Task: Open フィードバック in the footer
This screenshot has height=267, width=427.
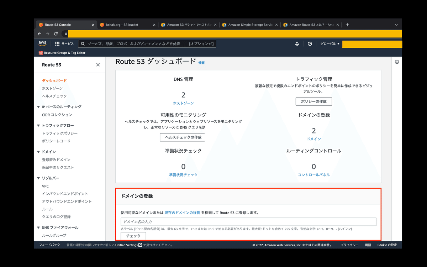Action: pos(49,245)
